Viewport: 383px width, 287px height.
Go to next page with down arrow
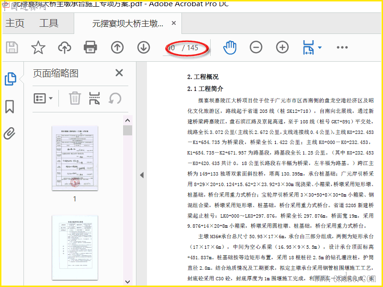[144, 47]
